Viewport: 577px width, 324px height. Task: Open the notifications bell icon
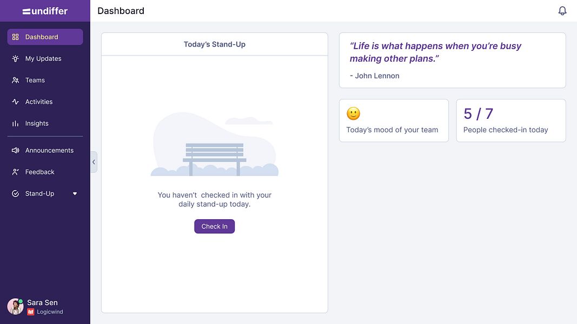(562, 11)
